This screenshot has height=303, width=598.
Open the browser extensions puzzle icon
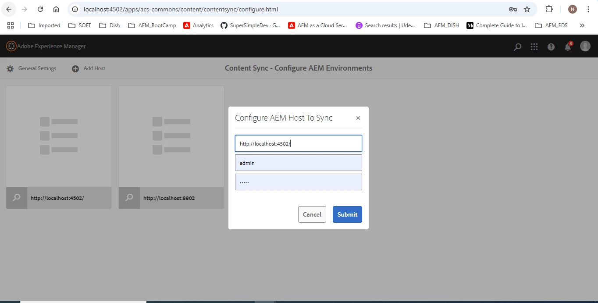(x=549, y=9)
